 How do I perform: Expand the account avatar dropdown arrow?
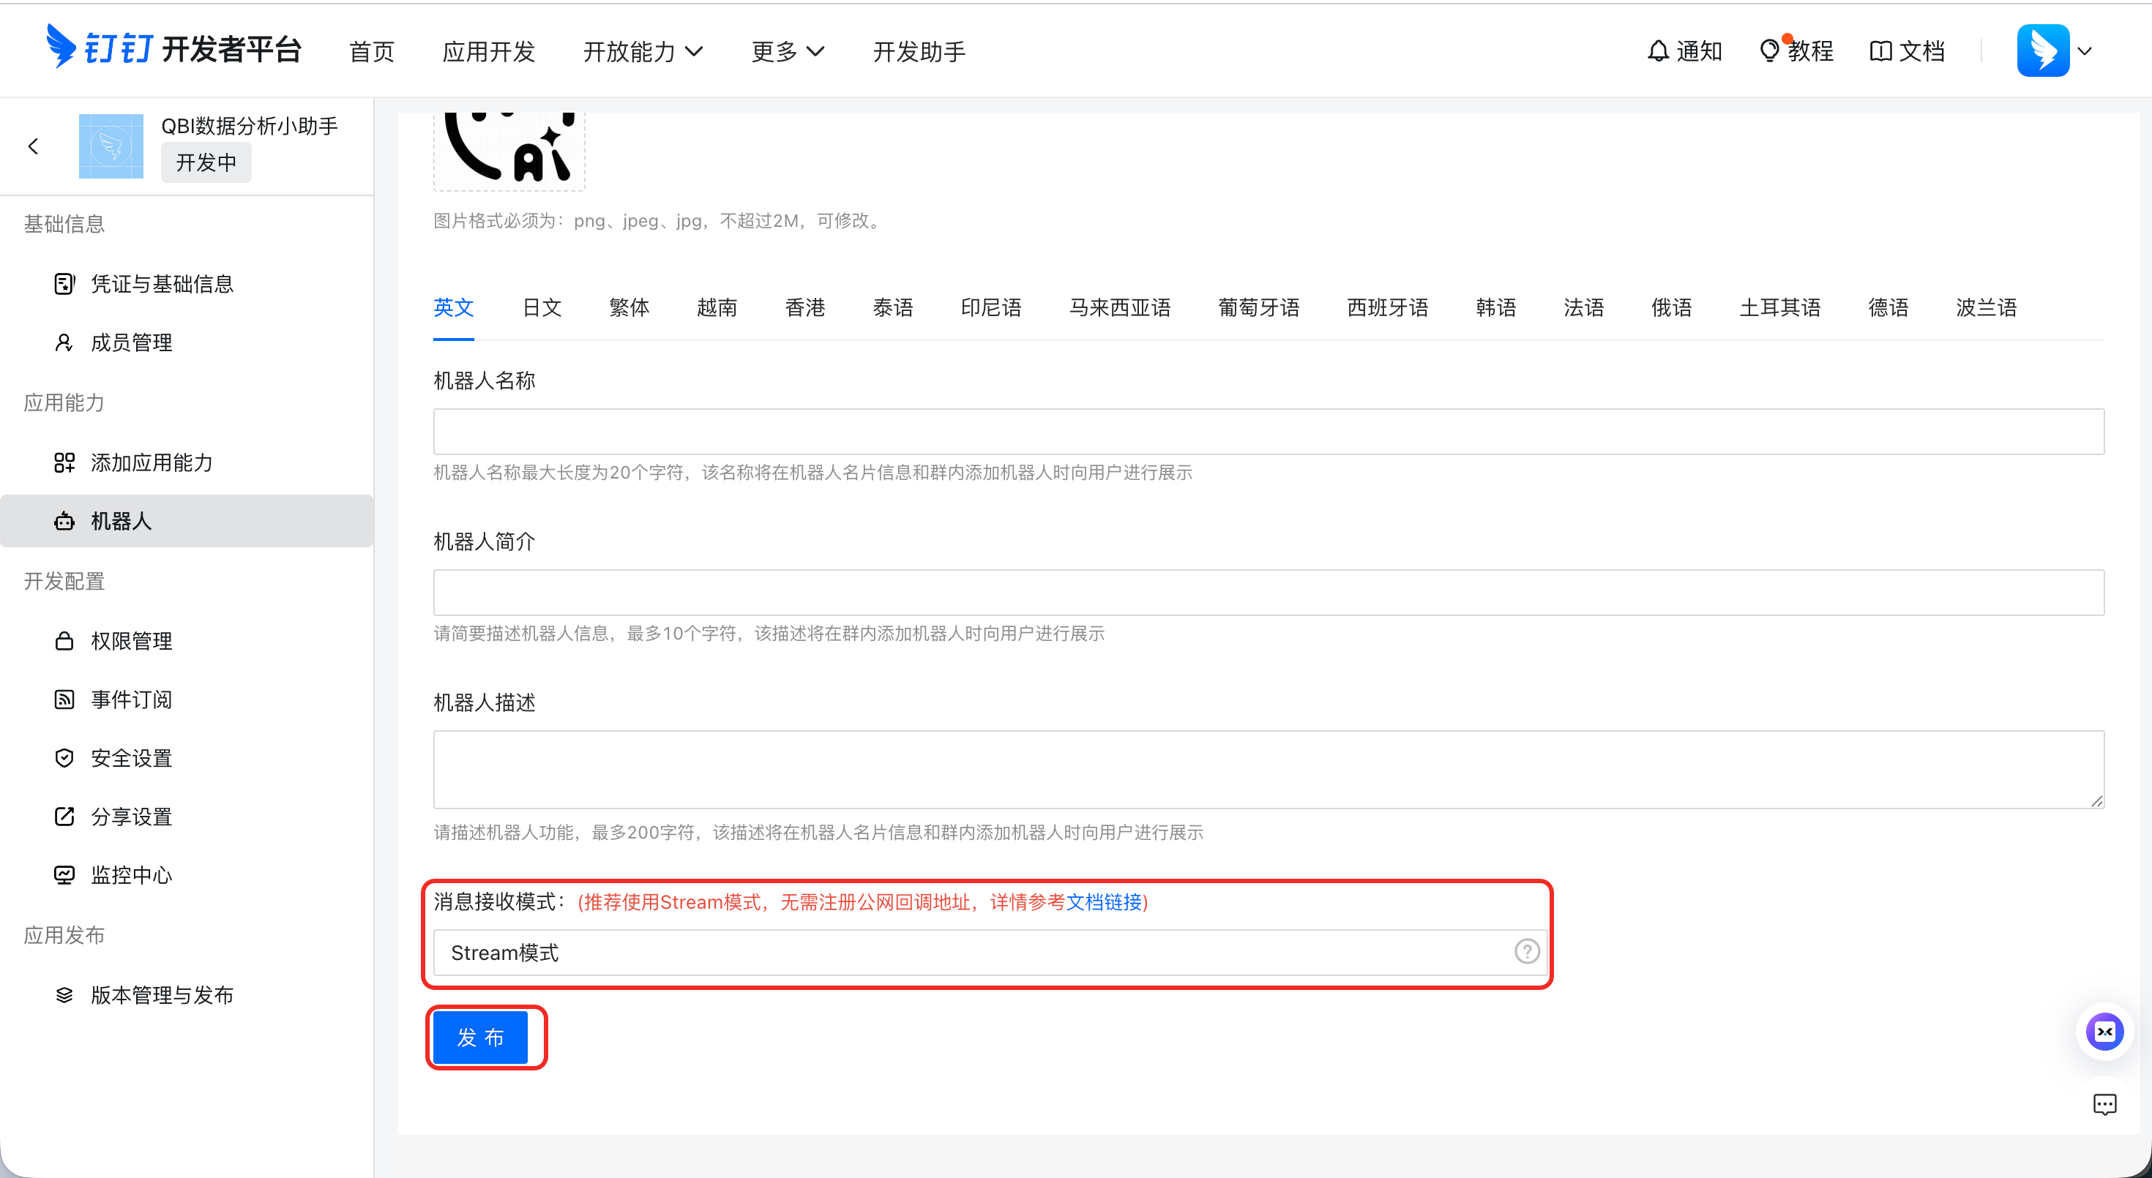pyautogui.click(x=2085, y=51)
